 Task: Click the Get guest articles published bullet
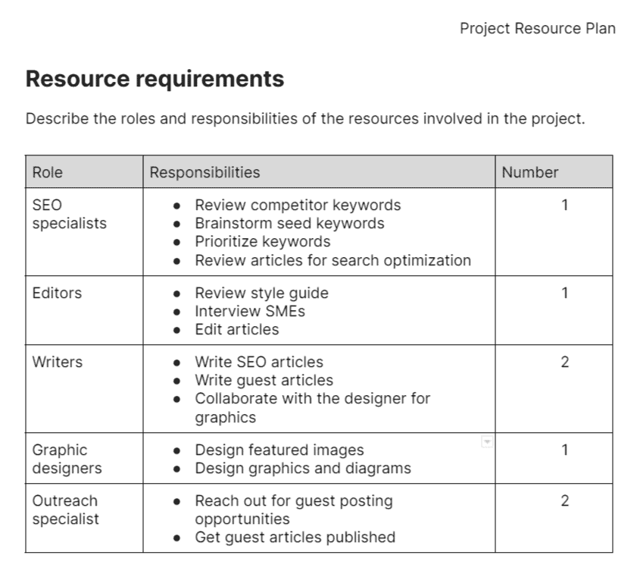point(296,537)
